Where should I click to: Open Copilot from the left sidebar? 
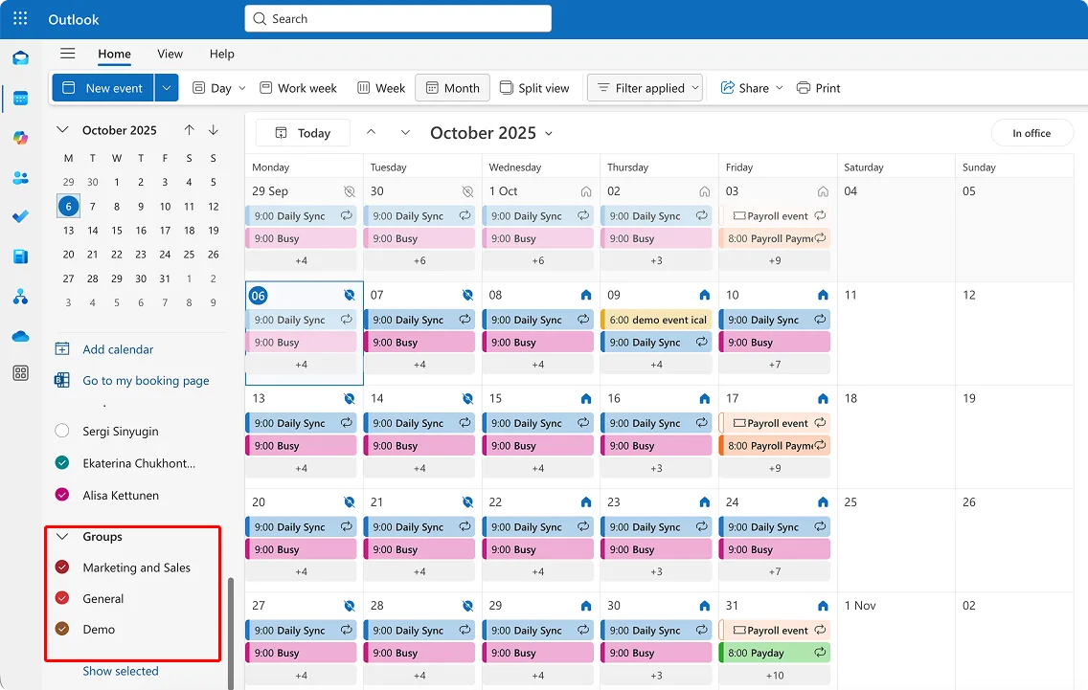pos(20,138)
